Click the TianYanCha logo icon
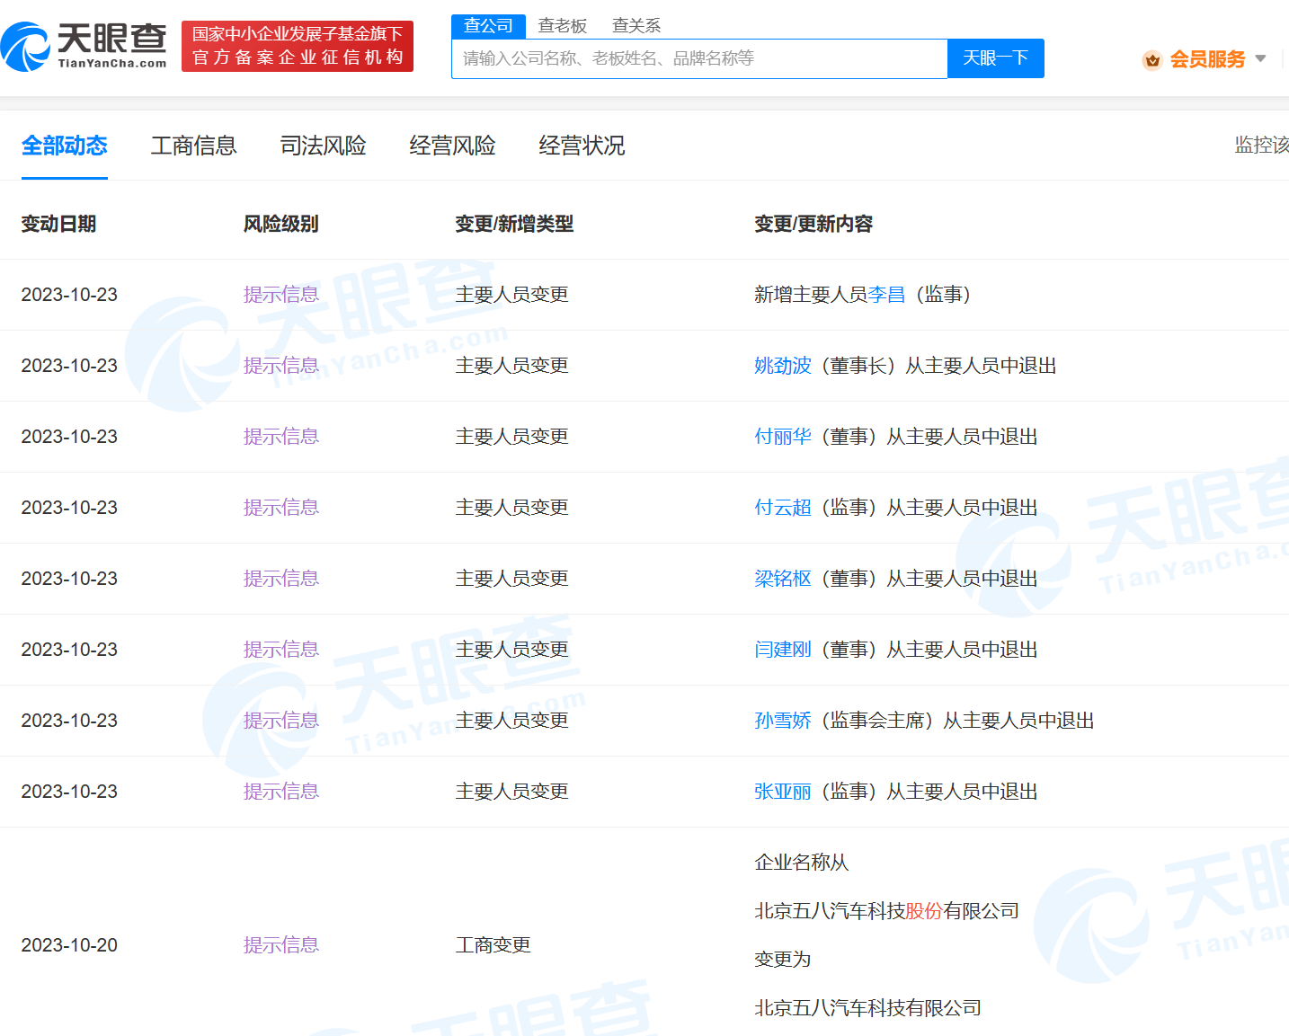This screenshot has width=1289, height=1036. click(x=27, y=47)
